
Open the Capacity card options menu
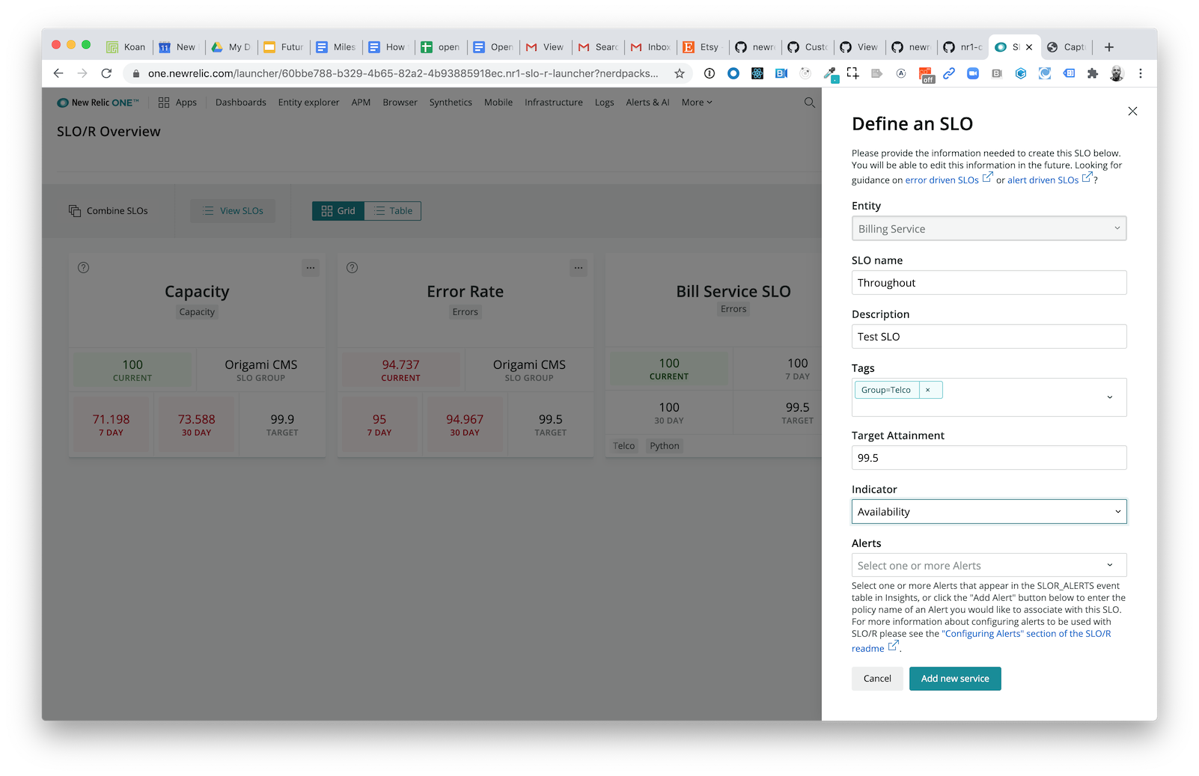click(x=311, y=268)
